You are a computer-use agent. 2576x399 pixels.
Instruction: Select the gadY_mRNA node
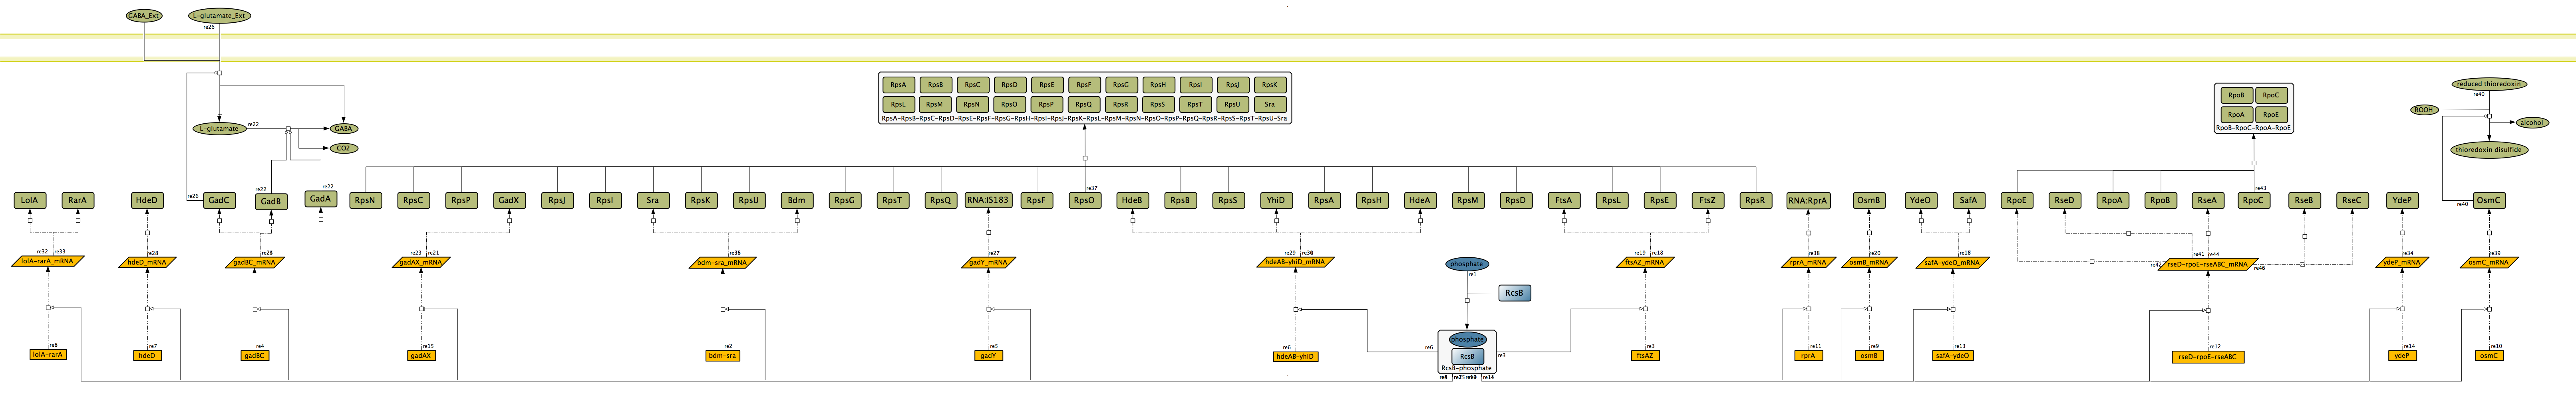tap(988, 263)
